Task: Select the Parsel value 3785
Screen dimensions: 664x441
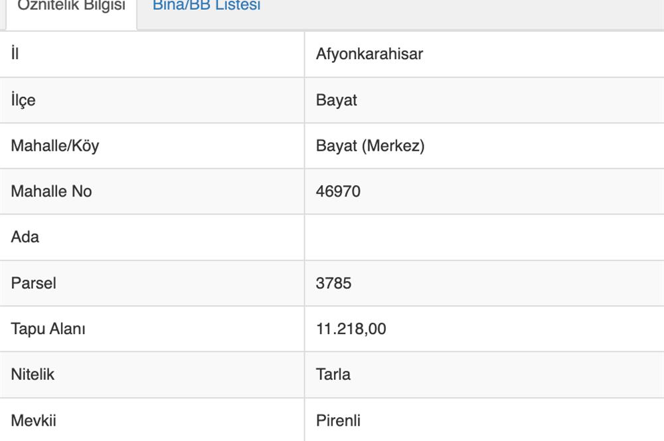Action: pos(334,283)
